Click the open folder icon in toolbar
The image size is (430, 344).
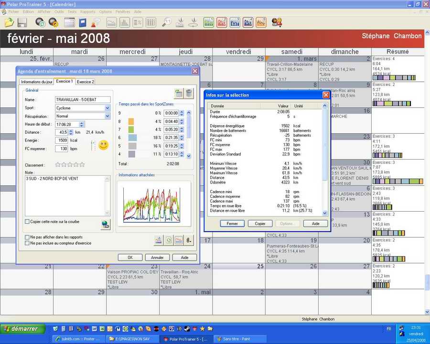click(9, 22)
